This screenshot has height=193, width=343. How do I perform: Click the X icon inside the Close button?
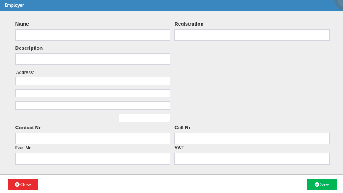click(x=17, y=184)
